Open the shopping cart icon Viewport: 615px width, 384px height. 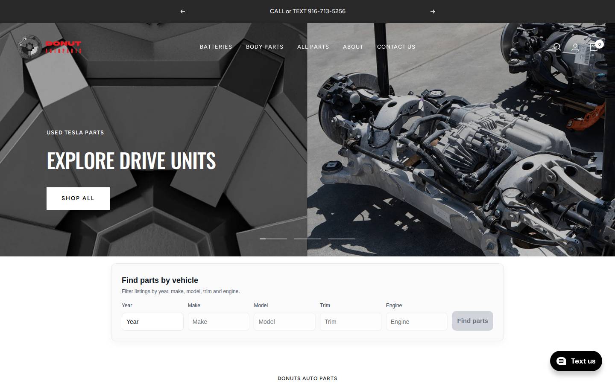coord(595,46)
